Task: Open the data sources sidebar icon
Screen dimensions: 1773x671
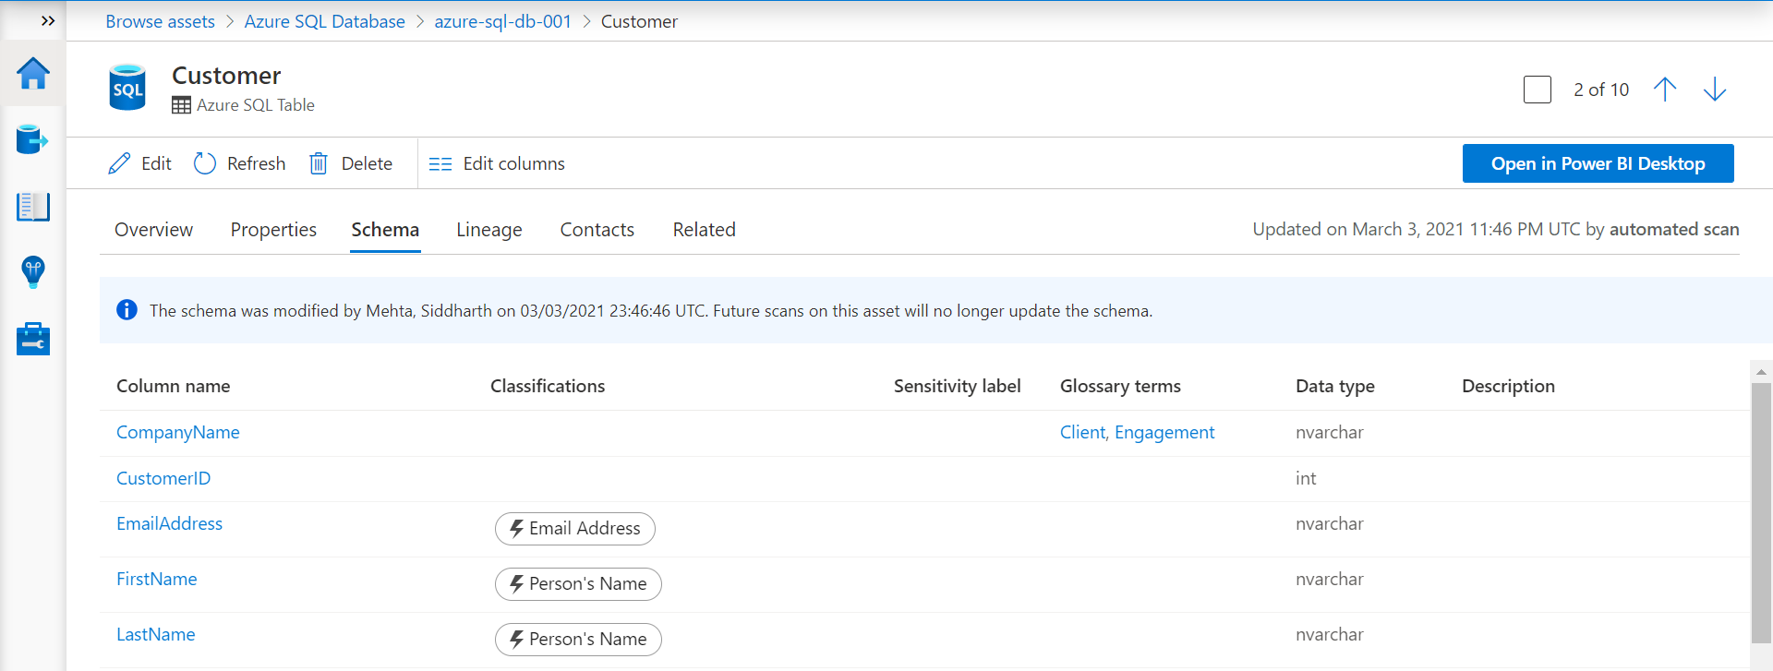Action: (x=32, y=140)
